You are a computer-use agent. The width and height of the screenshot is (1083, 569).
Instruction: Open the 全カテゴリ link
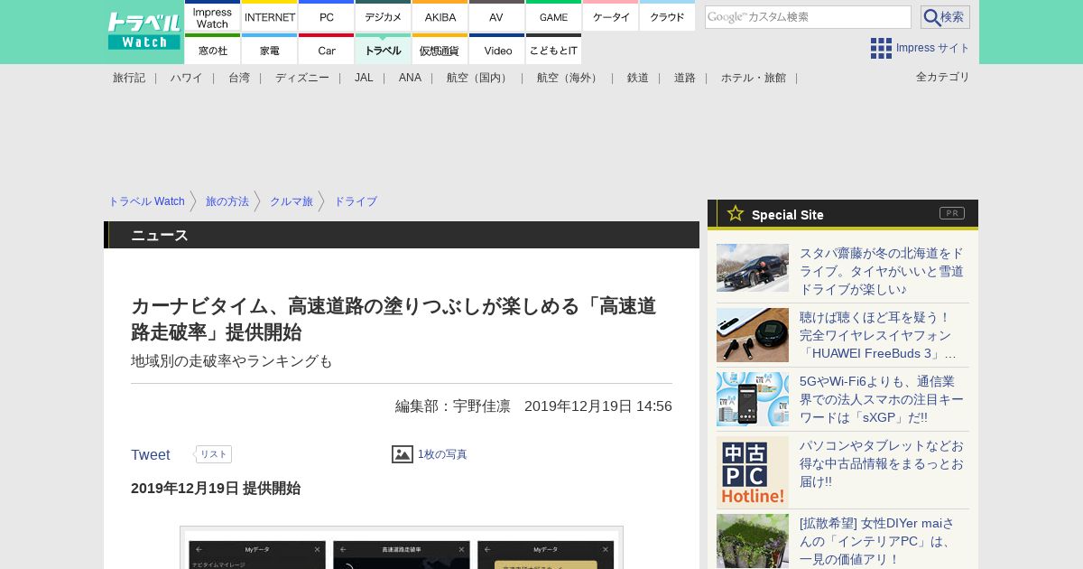(943, 77)
